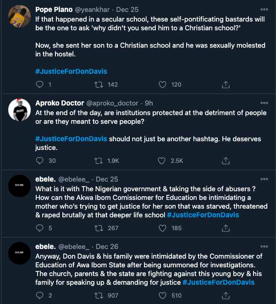This screenshot has height=304, width=276.
Task: Share ebele's Dec 26 tweet
Action: click(x=226, y=296)
